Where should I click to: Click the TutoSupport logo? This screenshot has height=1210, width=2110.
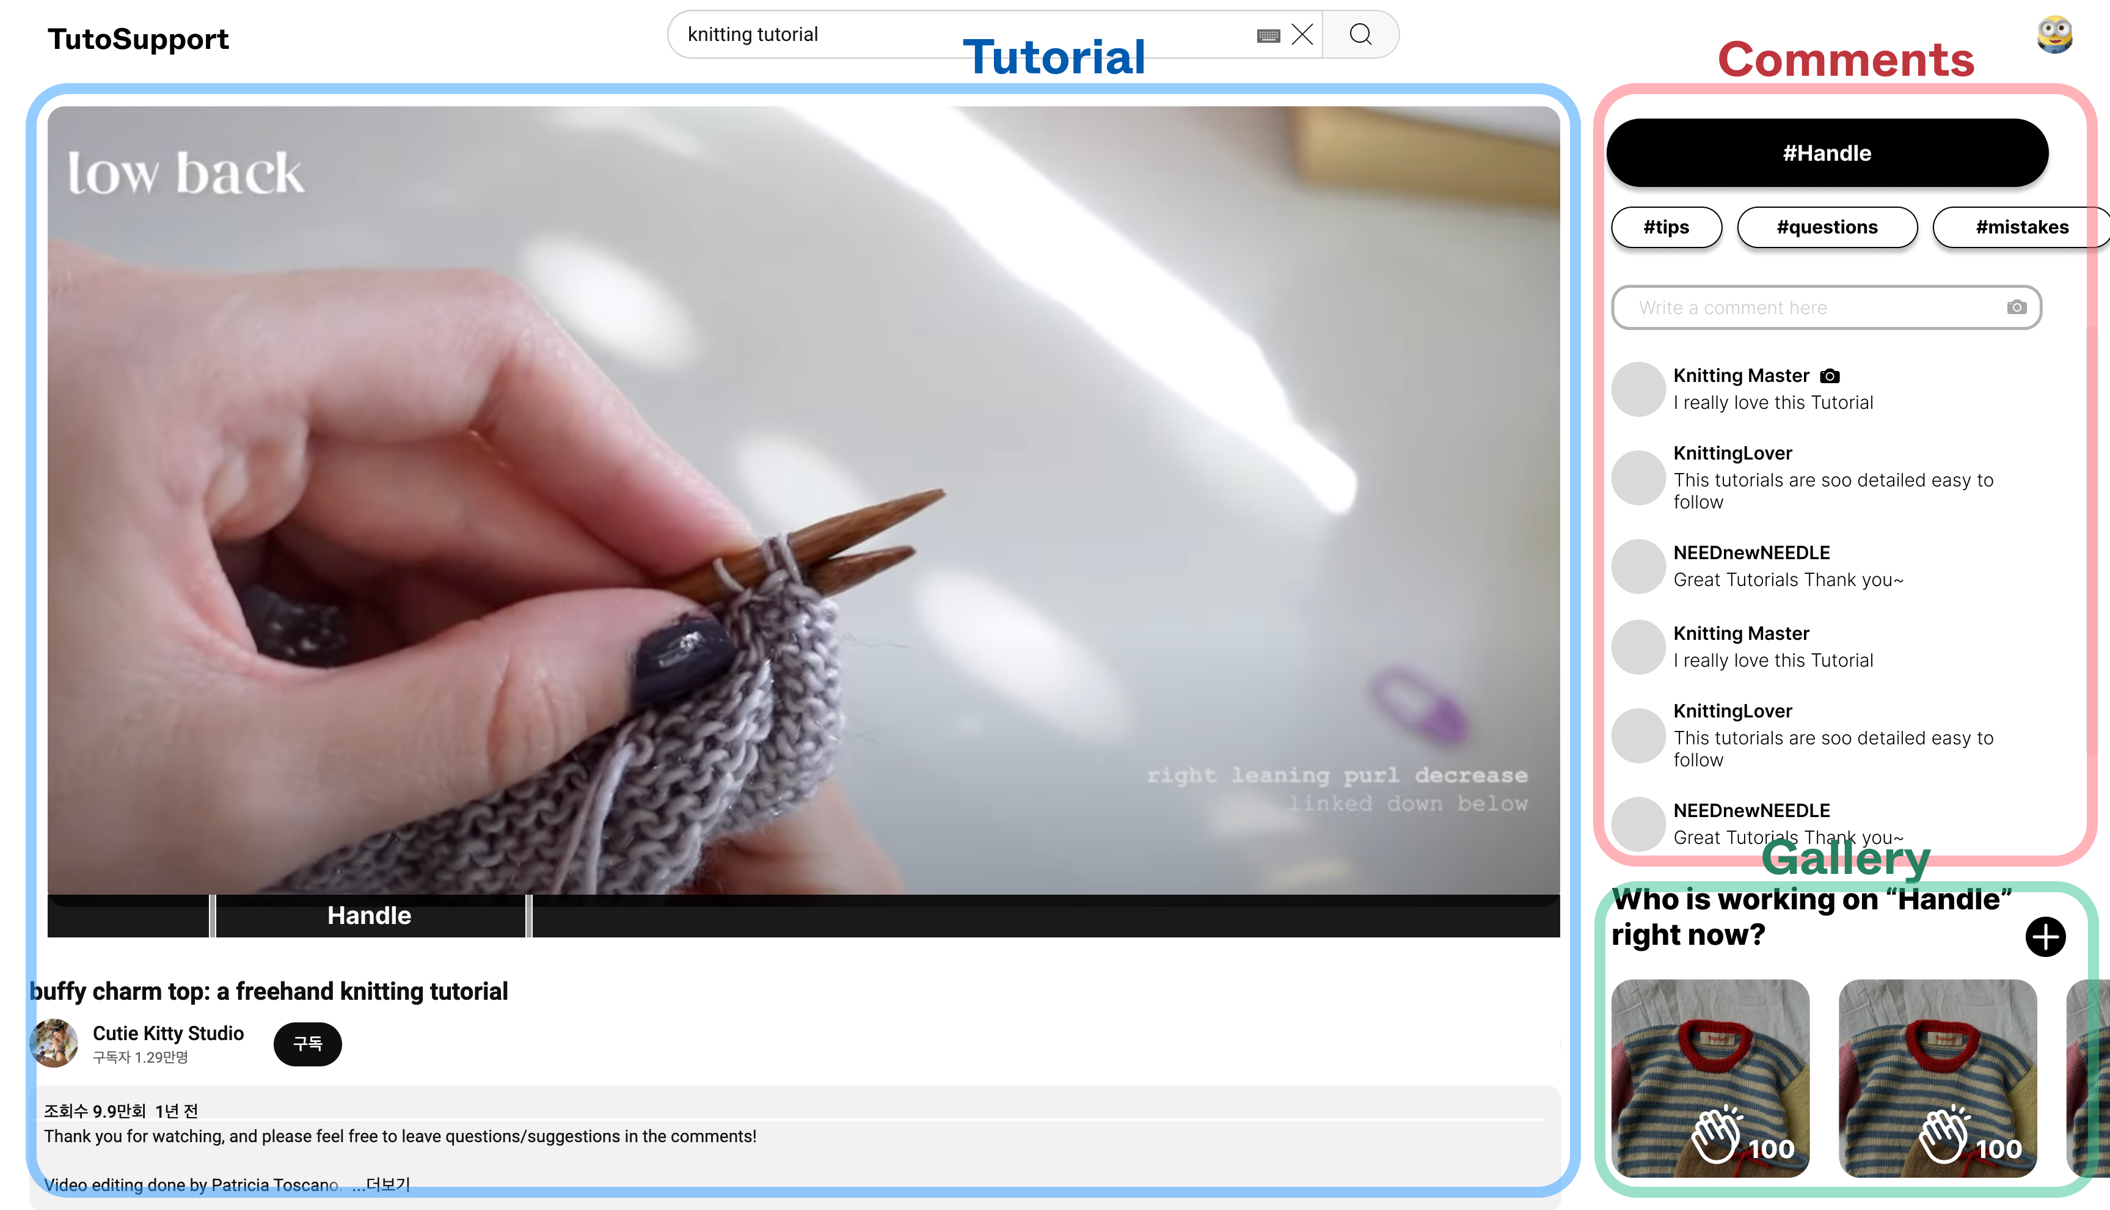click(x=138, y=39)
